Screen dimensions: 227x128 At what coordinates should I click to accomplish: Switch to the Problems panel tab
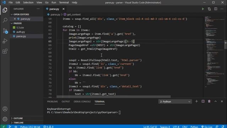pos(52,102)
